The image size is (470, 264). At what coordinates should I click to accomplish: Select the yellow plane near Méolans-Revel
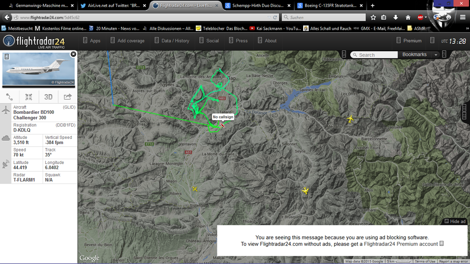[351, 118]
